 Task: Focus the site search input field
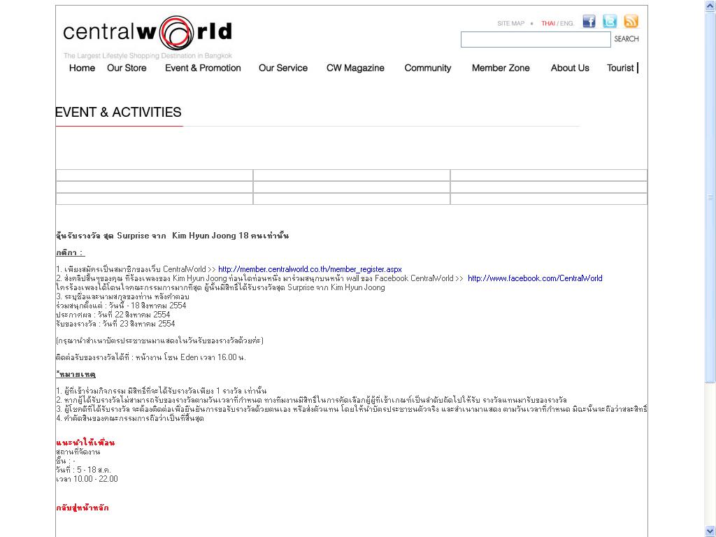coord(536,40)
